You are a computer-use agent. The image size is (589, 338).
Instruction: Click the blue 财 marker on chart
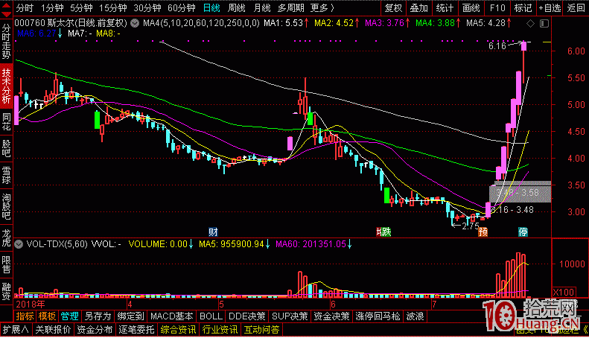coord(213,232)
